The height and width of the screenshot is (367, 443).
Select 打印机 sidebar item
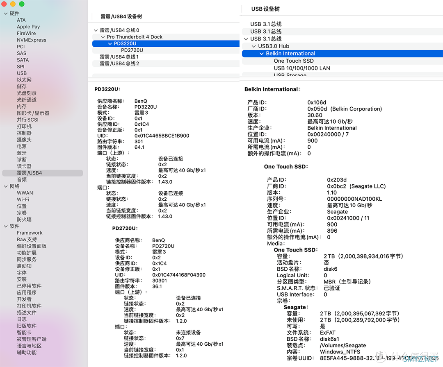[x=24, y=127]
